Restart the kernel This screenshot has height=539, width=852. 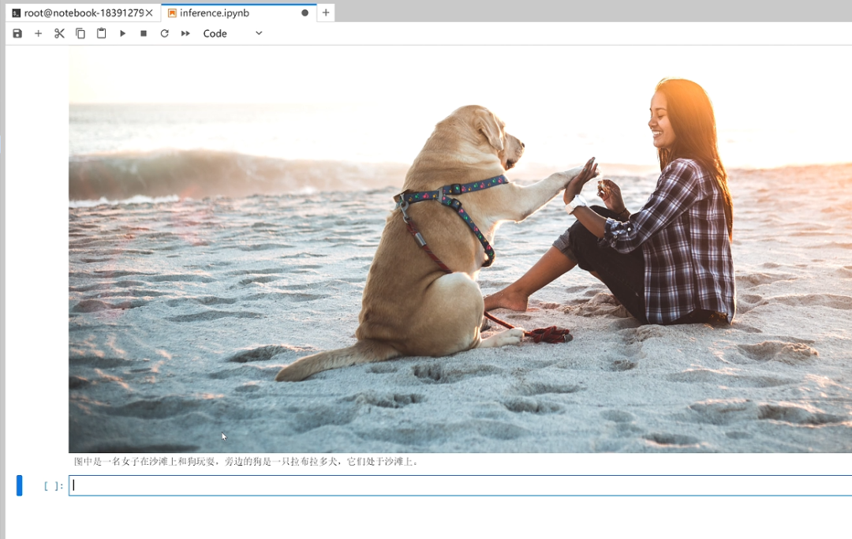[164, 33]
